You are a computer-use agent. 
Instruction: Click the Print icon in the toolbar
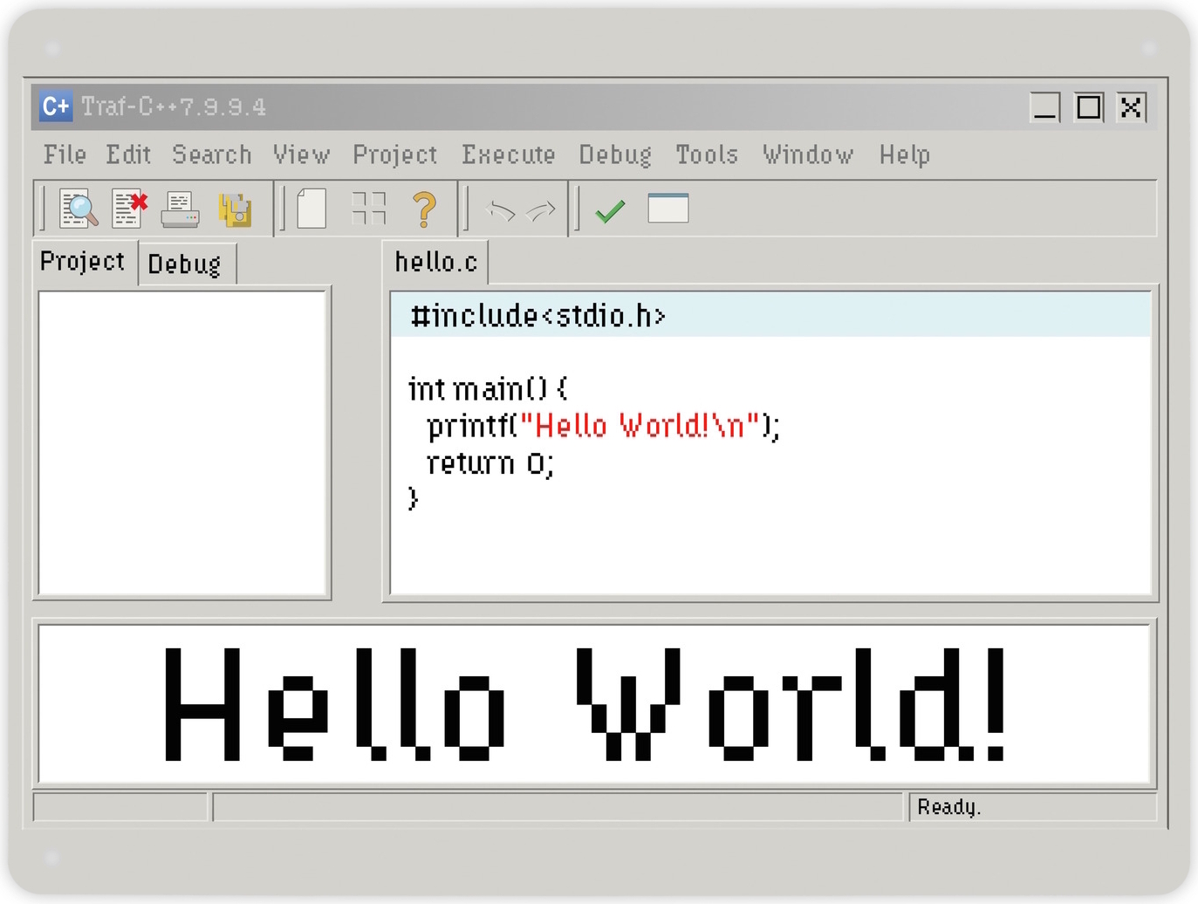(179, 209)
